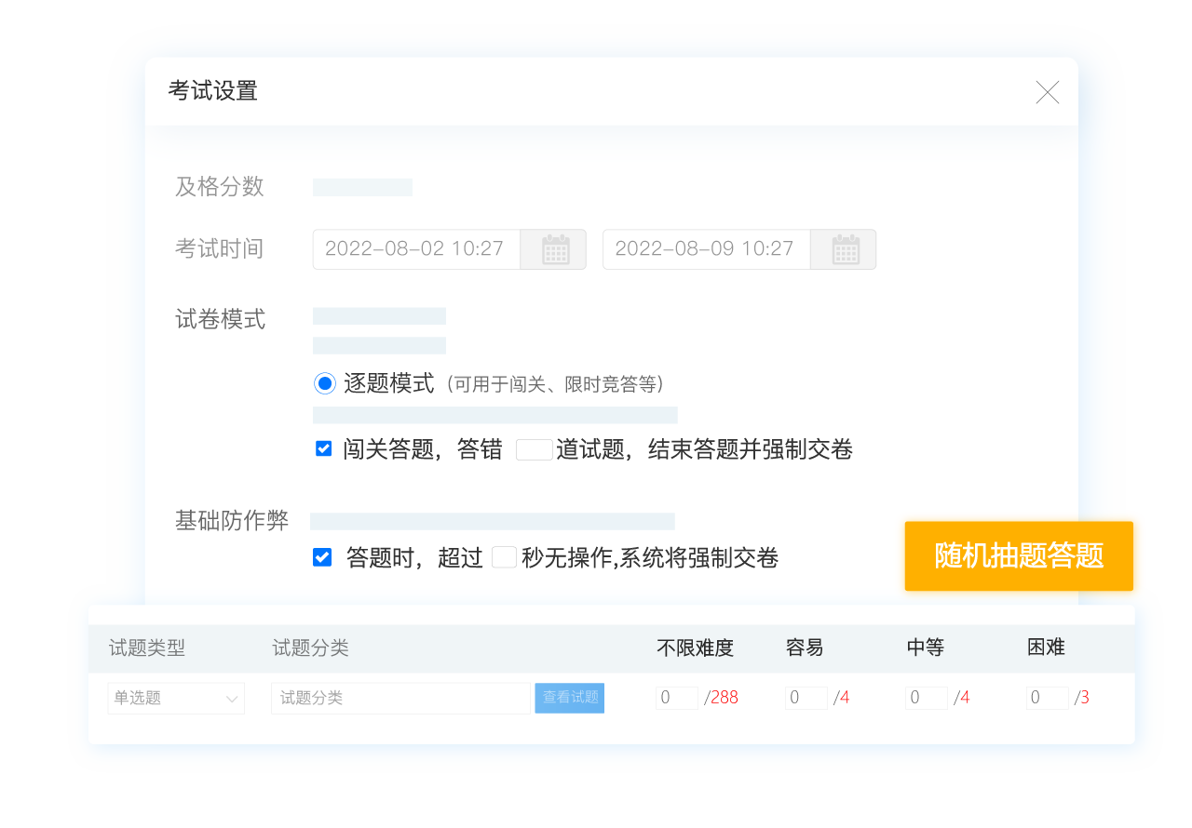Screen dimensions: 1192x828
Task: Toggle the 闯关答题 checkbox
Action: [323, 448]
